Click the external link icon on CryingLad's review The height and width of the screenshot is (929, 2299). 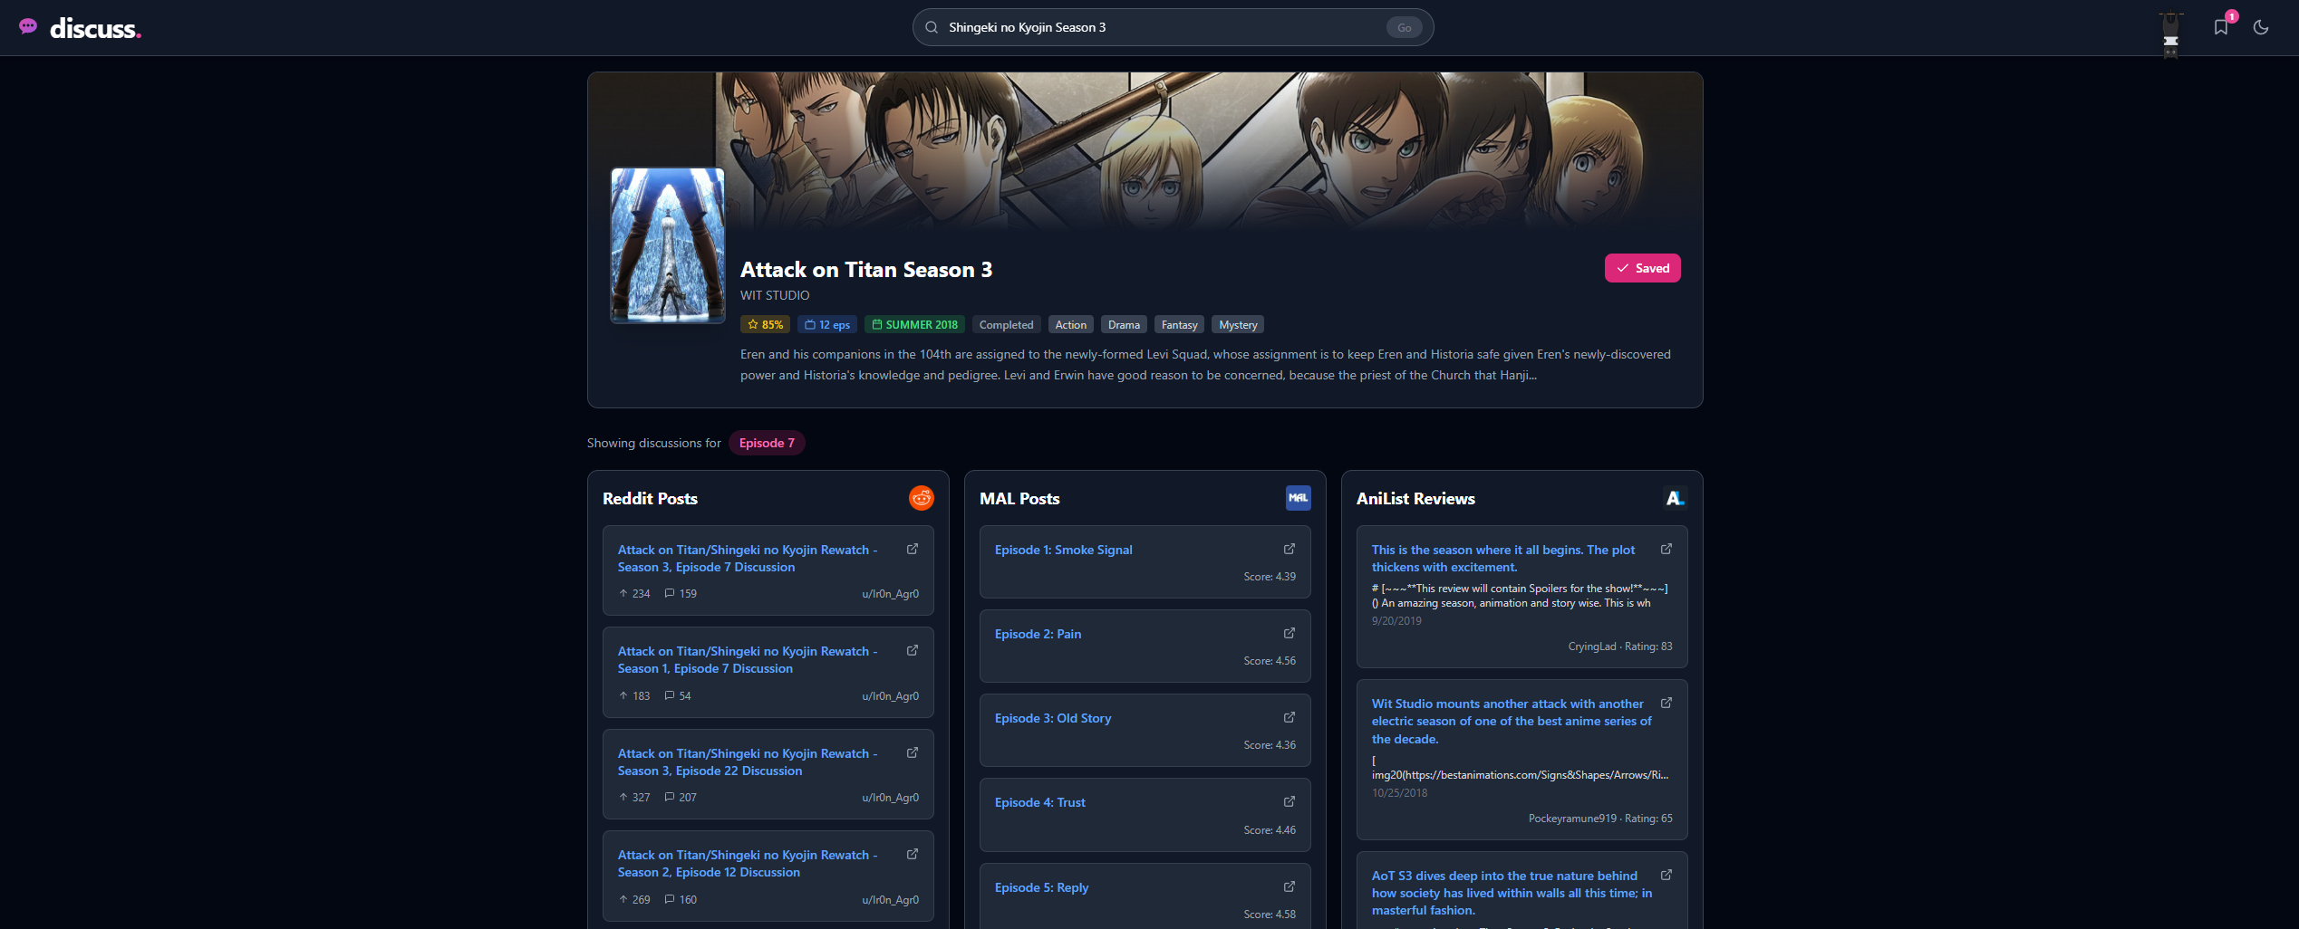(x=1666, y=549)
